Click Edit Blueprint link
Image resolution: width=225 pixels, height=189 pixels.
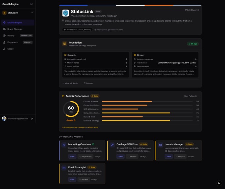click(192, 10)
